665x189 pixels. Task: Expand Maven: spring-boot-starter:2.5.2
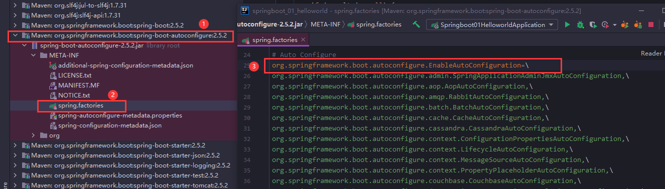click(x=15, y=145)
